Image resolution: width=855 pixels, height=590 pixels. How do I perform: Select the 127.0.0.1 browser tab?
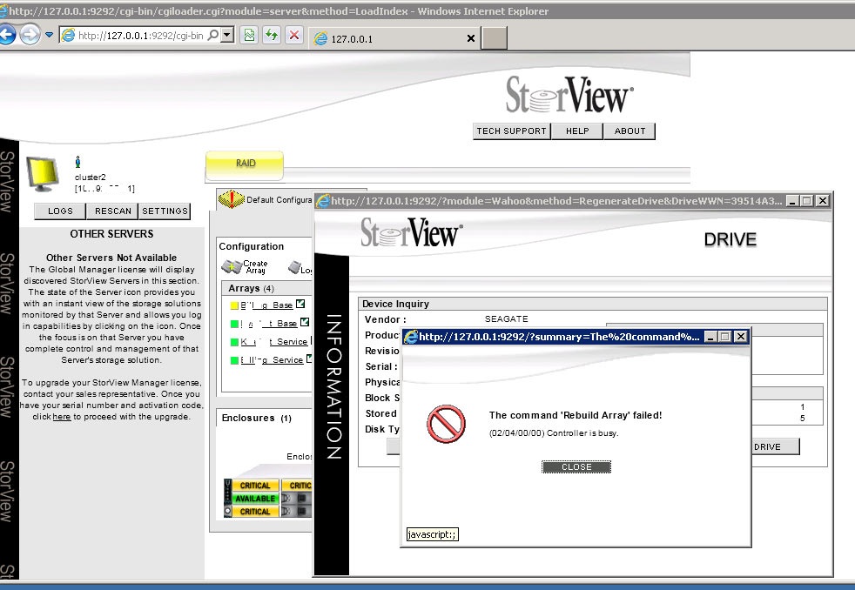pos(392,38)
